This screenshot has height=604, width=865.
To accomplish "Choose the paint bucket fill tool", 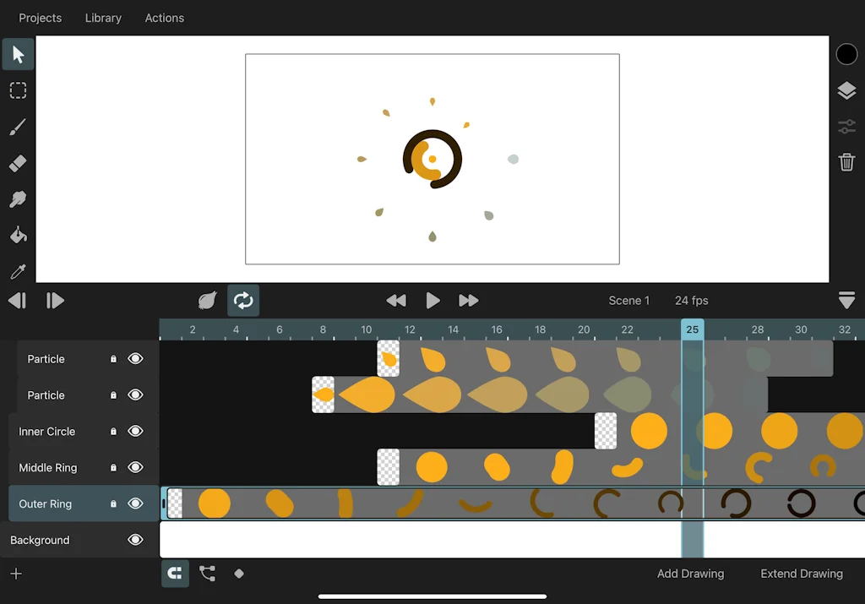I will (19, 235).
